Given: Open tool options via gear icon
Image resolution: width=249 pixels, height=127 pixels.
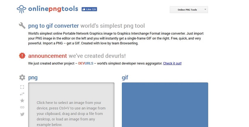Looking at the screenshot, I should [22, 77].
